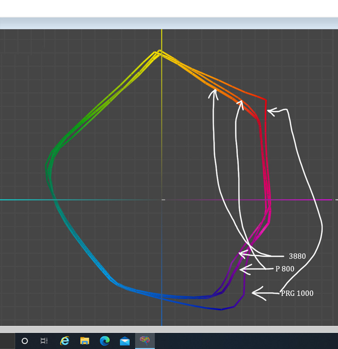Launch Microsoft Edge from the taskbar
This screenshot has height=349, width=338.
[105, 341]
